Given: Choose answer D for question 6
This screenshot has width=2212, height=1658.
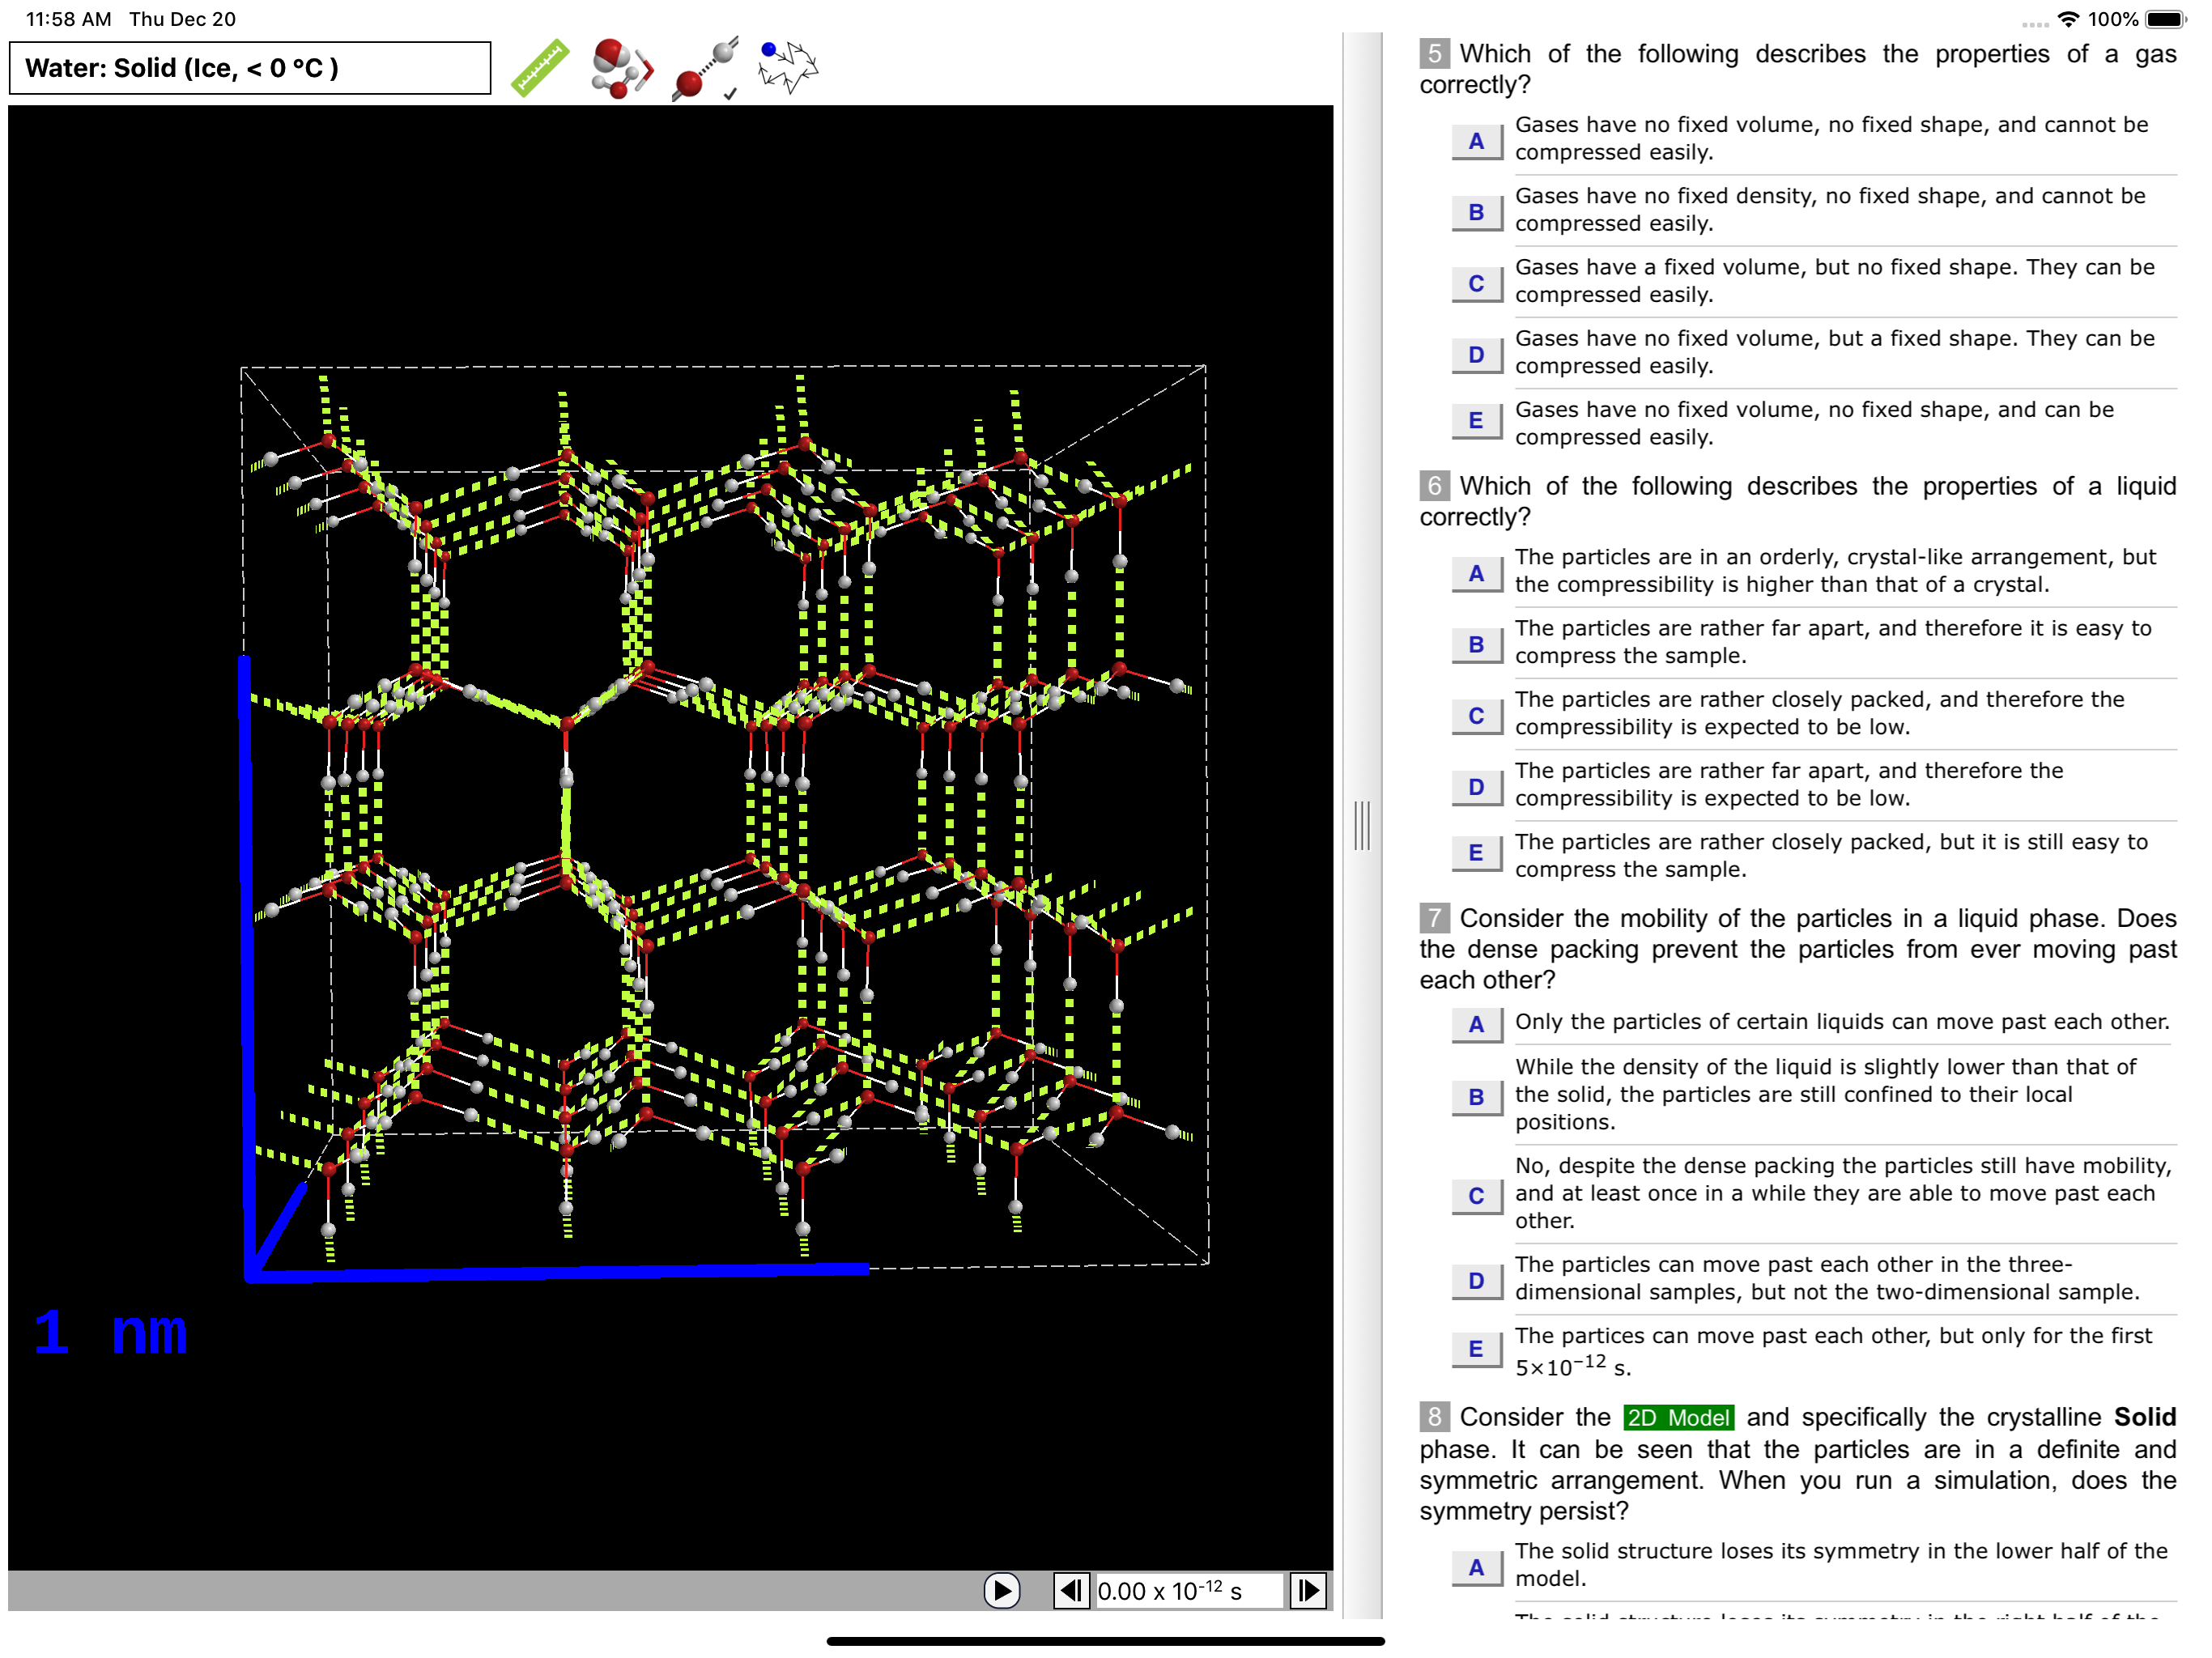Looking at the screenshot, I should [1476, 786].
